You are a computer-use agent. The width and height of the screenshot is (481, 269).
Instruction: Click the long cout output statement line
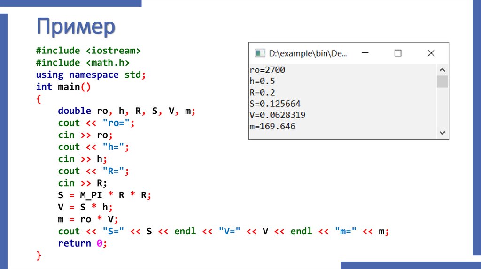tap(224, 232)
